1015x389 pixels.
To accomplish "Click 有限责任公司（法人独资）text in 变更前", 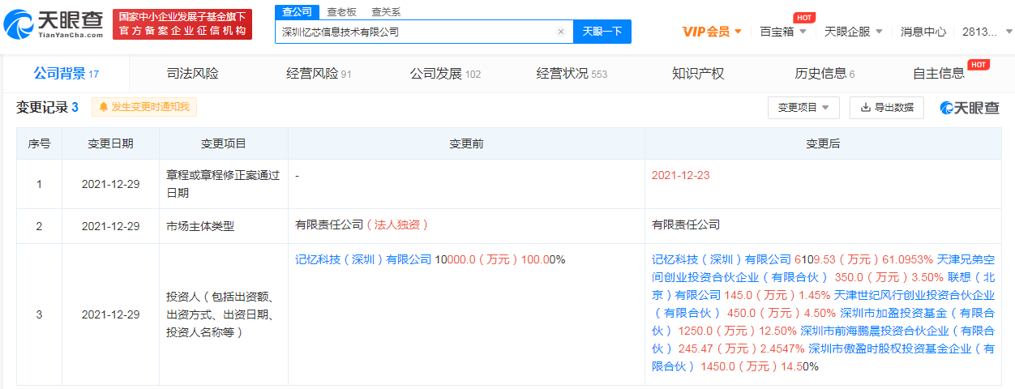I will (362, 224).
